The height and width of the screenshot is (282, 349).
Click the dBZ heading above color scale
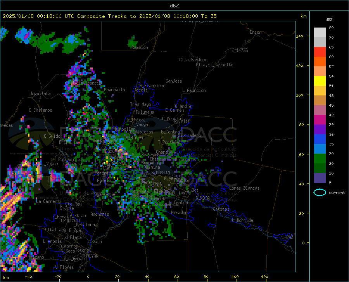329,19
